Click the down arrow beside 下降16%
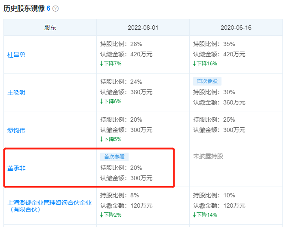This screenshot has height=227, width=283. pos(194,63)
